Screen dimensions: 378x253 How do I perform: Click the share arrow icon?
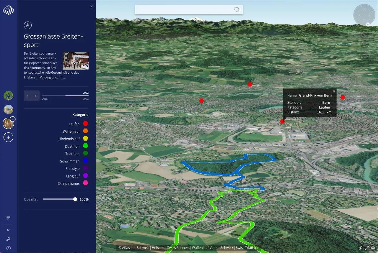click(8, 230)
